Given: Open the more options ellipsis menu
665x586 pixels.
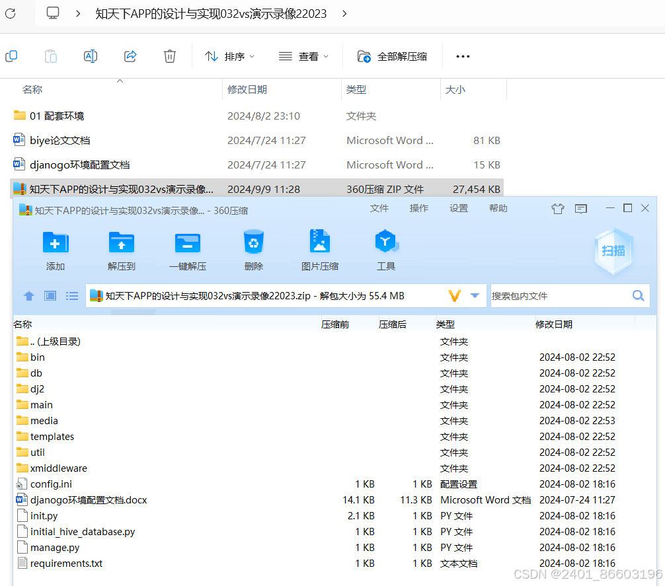Looking at the screenshot, I should coord(463,56).
